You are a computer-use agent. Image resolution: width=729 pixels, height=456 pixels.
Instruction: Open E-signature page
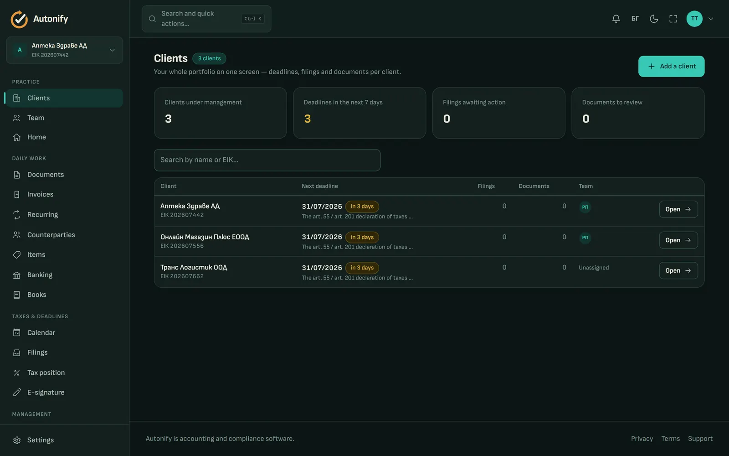click(65, 392)
